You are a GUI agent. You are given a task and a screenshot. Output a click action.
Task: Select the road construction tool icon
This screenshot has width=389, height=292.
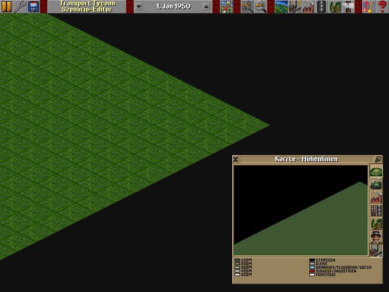[322, 7]
